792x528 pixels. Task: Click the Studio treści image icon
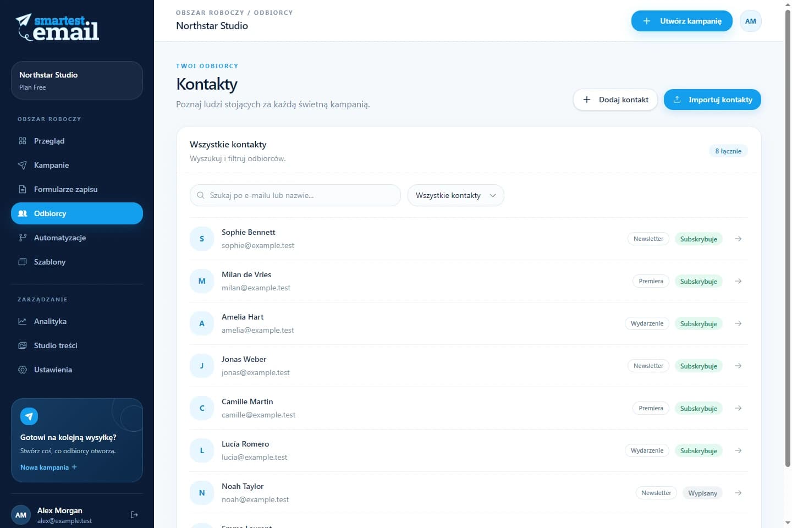coord(23,345)
